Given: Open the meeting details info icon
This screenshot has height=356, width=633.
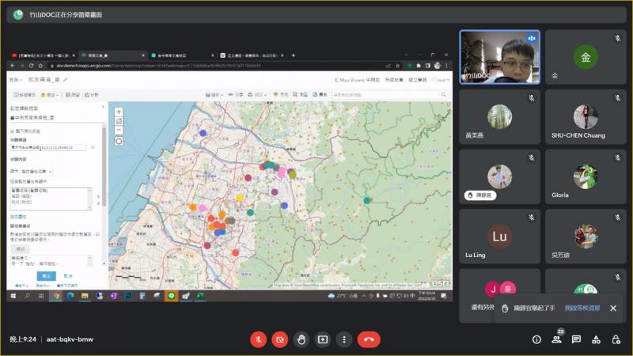Looking at the screenshot, I should pyautogui.click(x=536, y=339).
